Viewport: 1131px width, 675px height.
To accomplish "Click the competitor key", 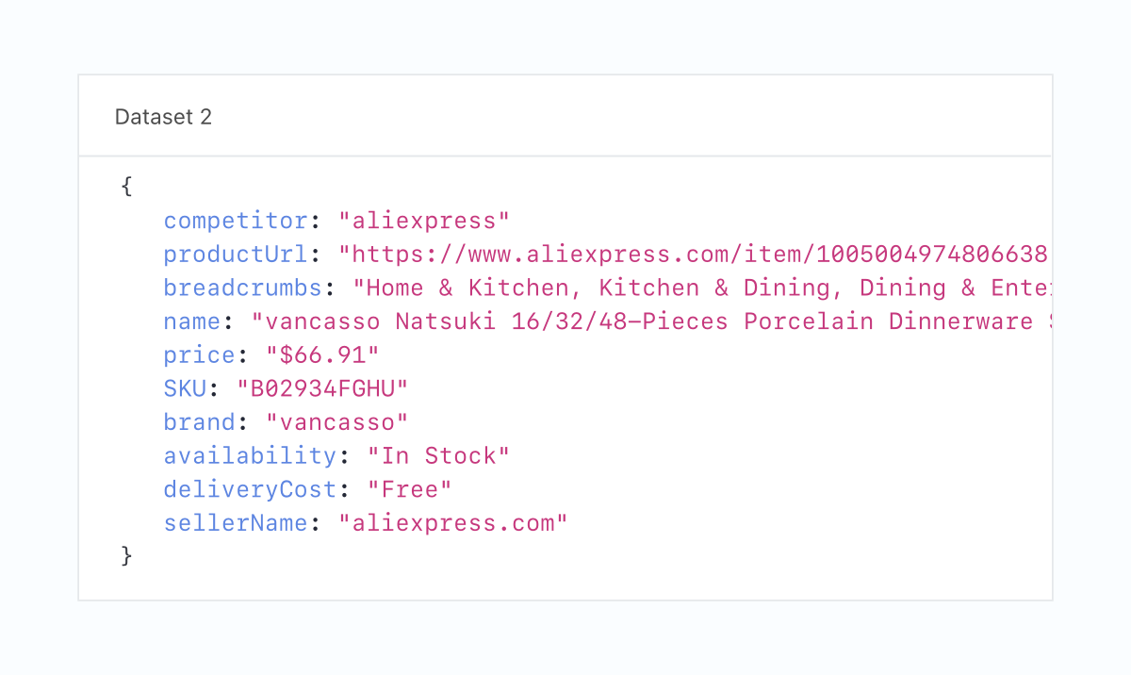I will pos(236,222).
